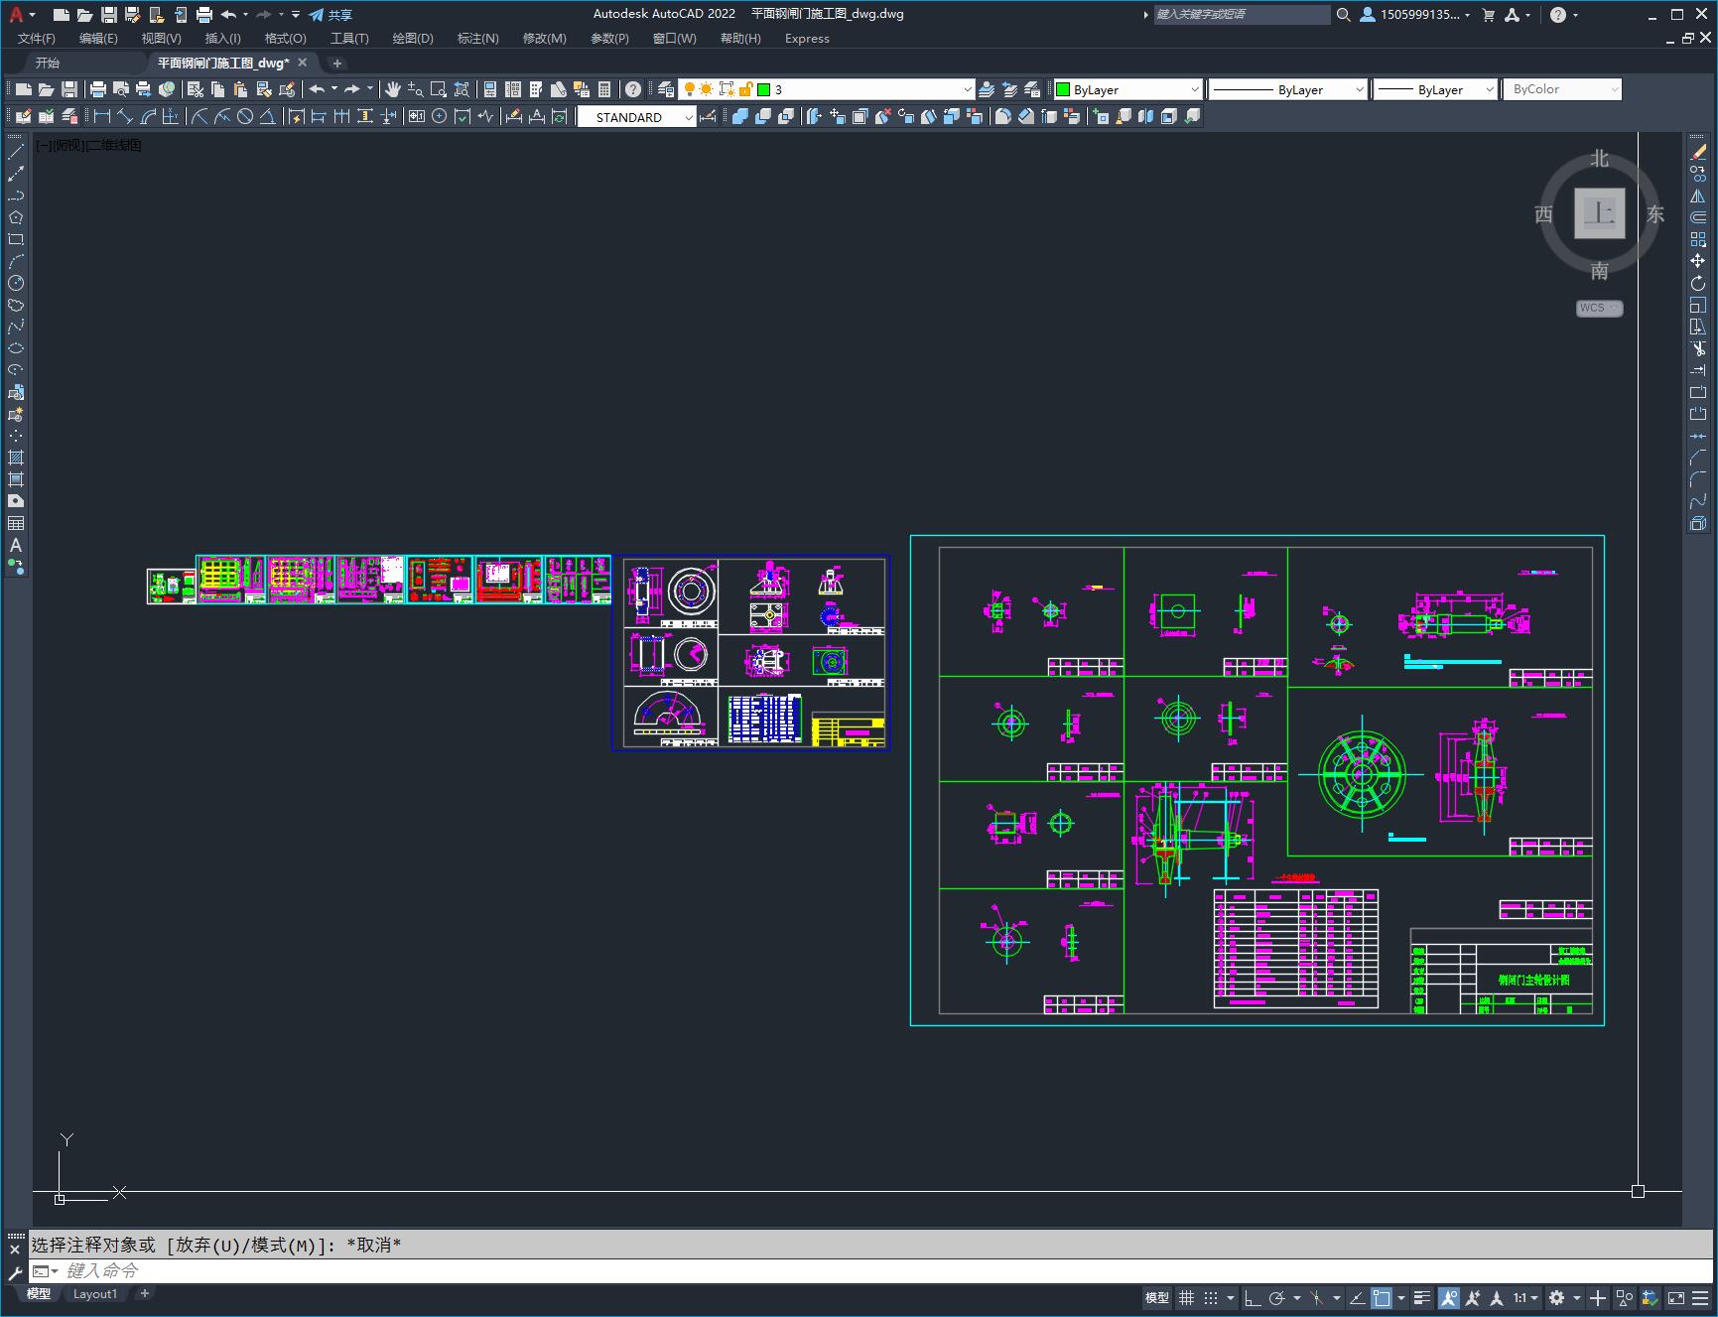Toggle Object Snap in status bar
Viewport: 1718px width, 1317px height.
1381,1298
